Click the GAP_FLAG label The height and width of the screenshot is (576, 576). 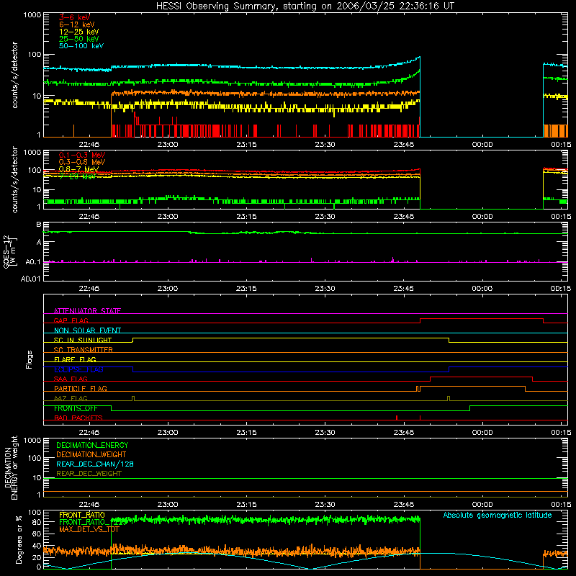pyautogui.click(x=71, y=320)
